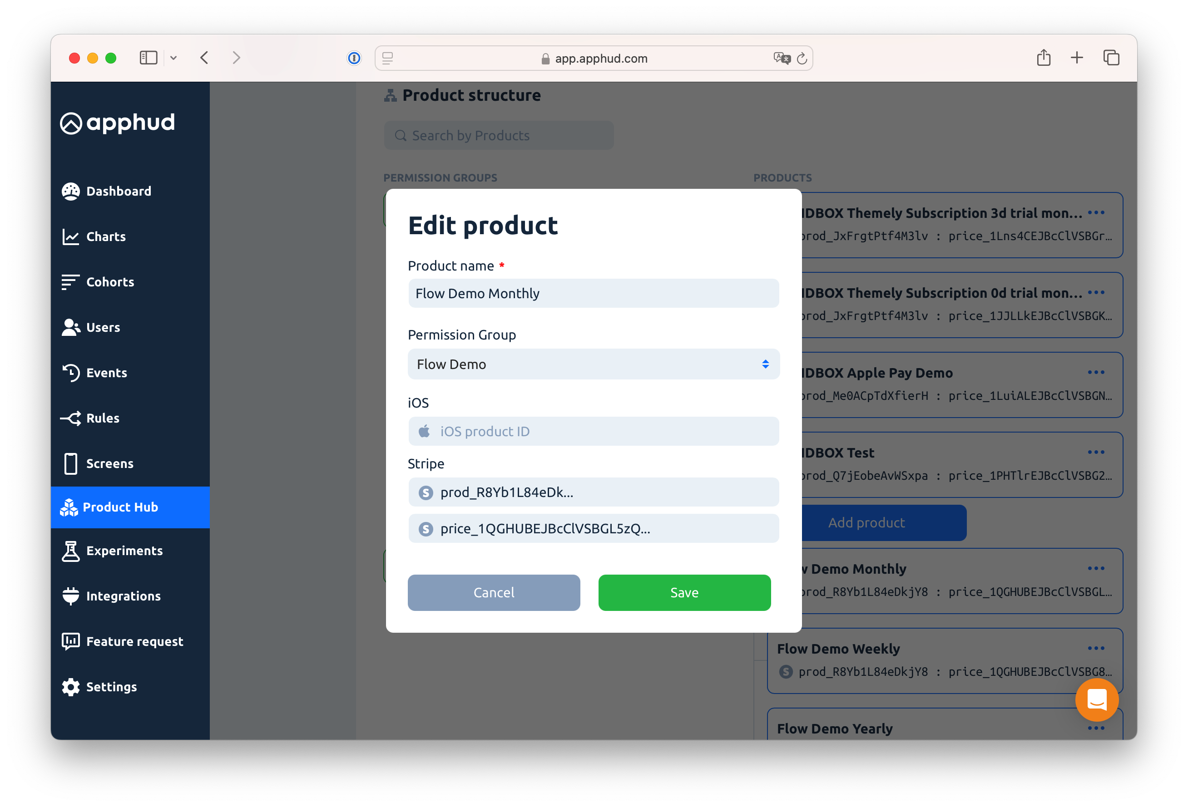Click Cancel to discard product changes
The width and height of the screenshot is (1188, 807).
[494, 592]
